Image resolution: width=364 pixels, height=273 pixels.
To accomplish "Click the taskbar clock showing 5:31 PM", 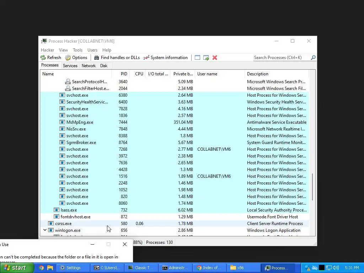I will point(352,268).
